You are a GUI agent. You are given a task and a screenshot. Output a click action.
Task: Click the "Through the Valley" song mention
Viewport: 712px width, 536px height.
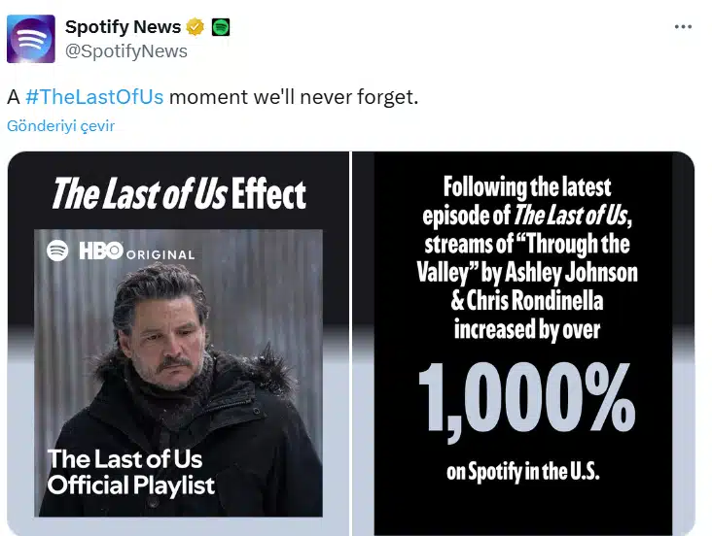pos(525,257)
